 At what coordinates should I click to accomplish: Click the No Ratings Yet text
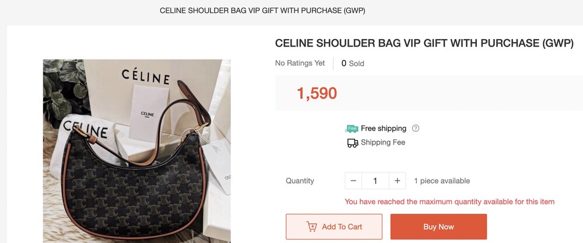tap(300, 63)
